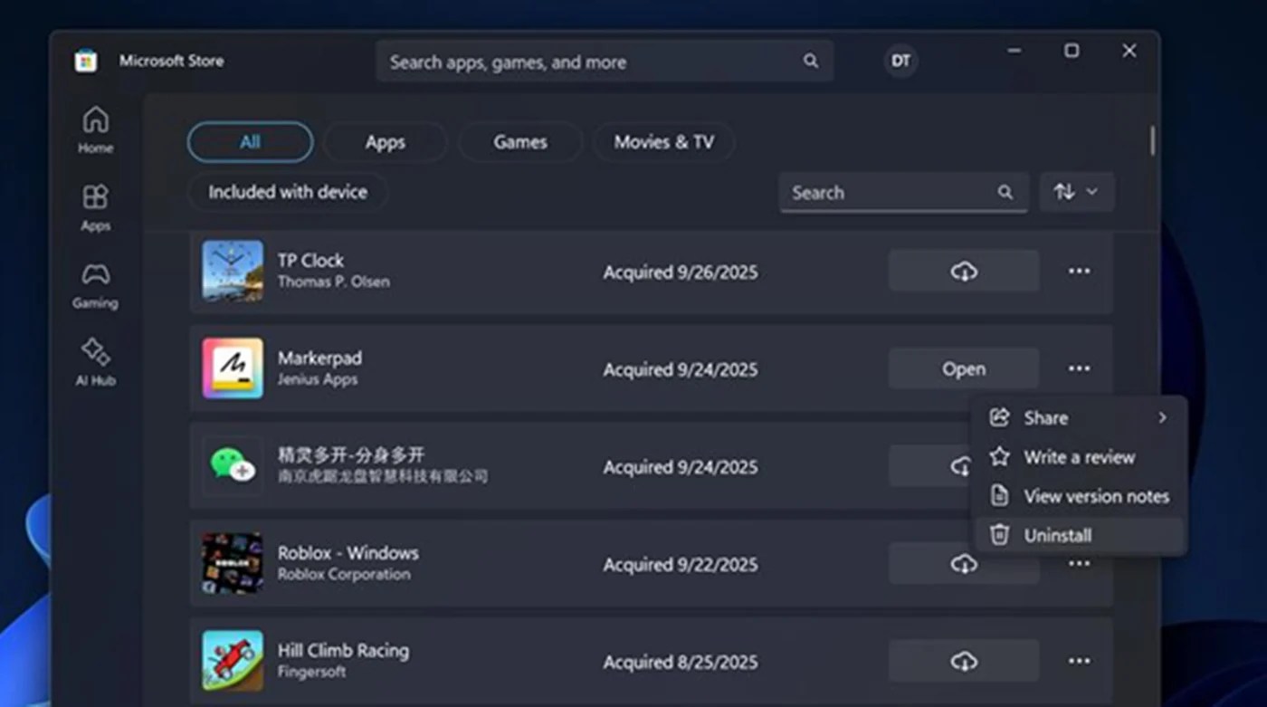1267x707 pixels.
Task: Open the AI Hub from the sidebar
Action: tap(94, 361)
